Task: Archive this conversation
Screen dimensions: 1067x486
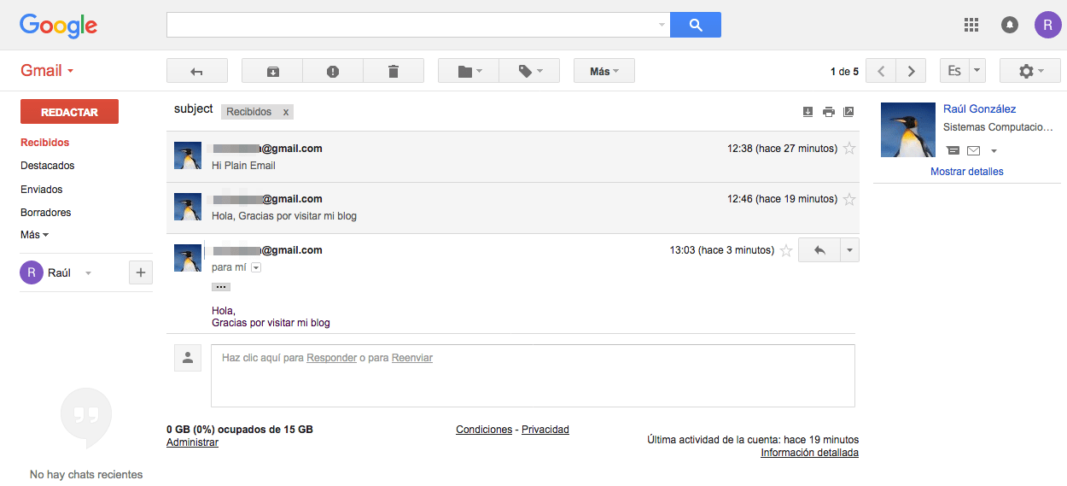Action: [272, 71]
